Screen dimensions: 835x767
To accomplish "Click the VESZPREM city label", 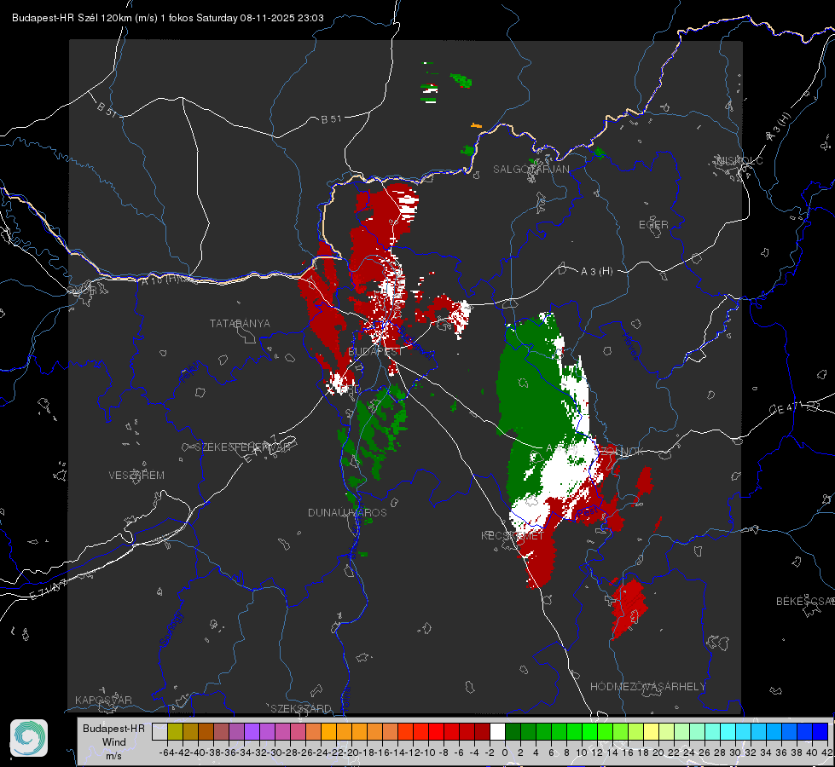I will 136,476.
